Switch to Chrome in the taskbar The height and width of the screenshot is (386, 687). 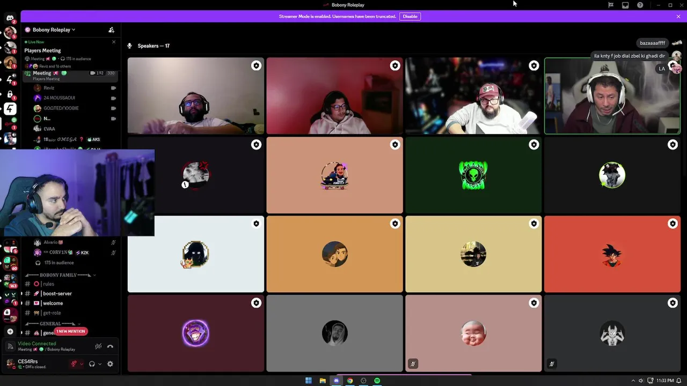tap(350, 381)
